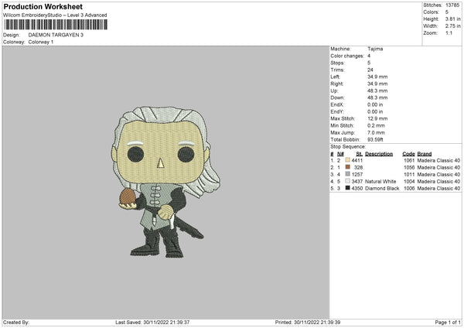Viewport: 464px width, 328px height.
Task: Click the St. column header
Action: [360, 154]
